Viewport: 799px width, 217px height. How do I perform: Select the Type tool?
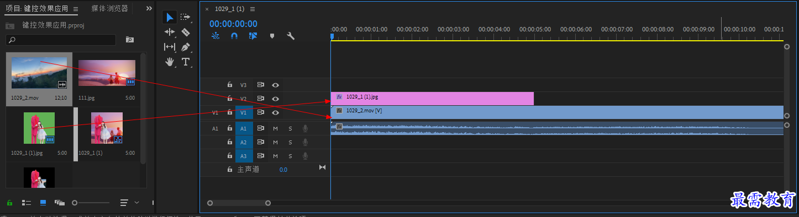(185, 62)
